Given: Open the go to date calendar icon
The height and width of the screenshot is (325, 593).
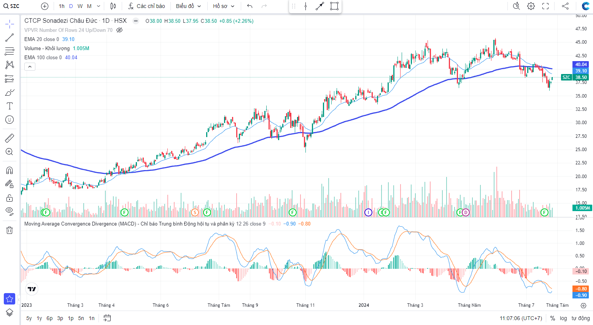Looking at the screenshot, I should tap(107, 318).
